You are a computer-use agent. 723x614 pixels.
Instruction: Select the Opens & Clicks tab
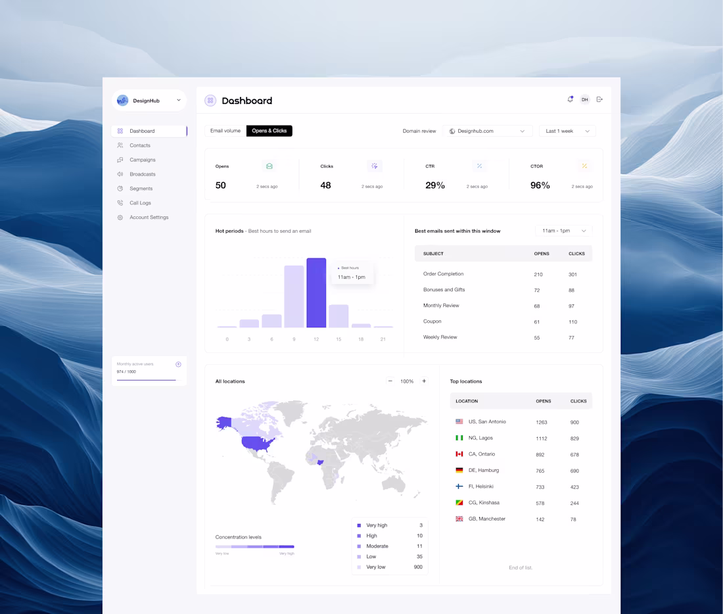tap(269, 131)
